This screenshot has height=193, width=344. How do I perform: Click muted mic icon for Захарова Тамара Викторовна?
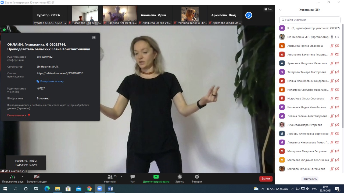pos(332,72)
